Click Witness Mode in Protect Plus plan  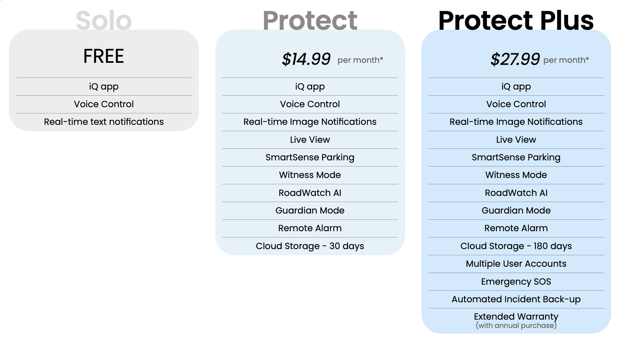pyautogui.click(x=516, y=175)
